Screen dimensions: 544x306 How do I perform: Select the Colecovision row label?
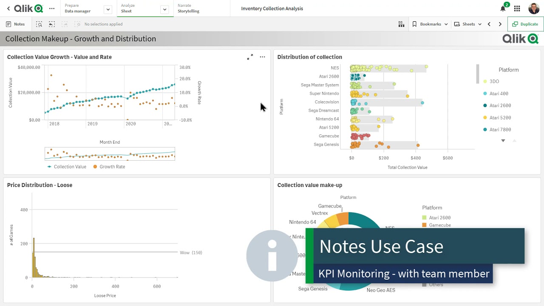[327, 102]
